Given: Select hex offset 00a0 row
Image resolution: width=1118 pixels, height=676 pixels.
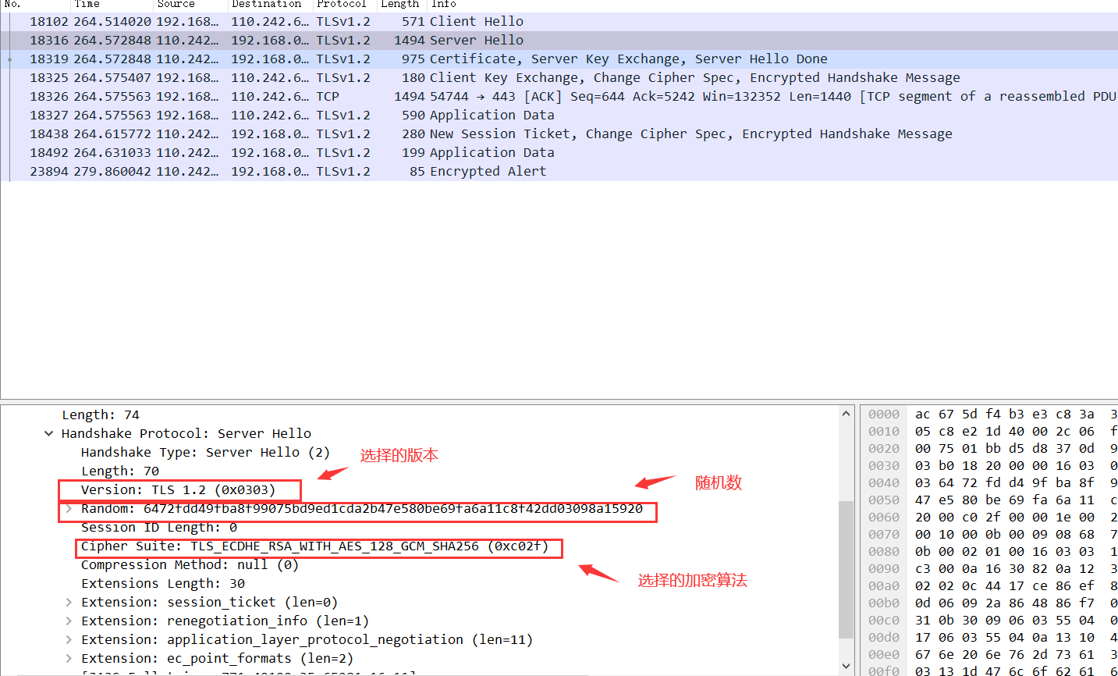Looking at the screenshot, I should point(989,586).
